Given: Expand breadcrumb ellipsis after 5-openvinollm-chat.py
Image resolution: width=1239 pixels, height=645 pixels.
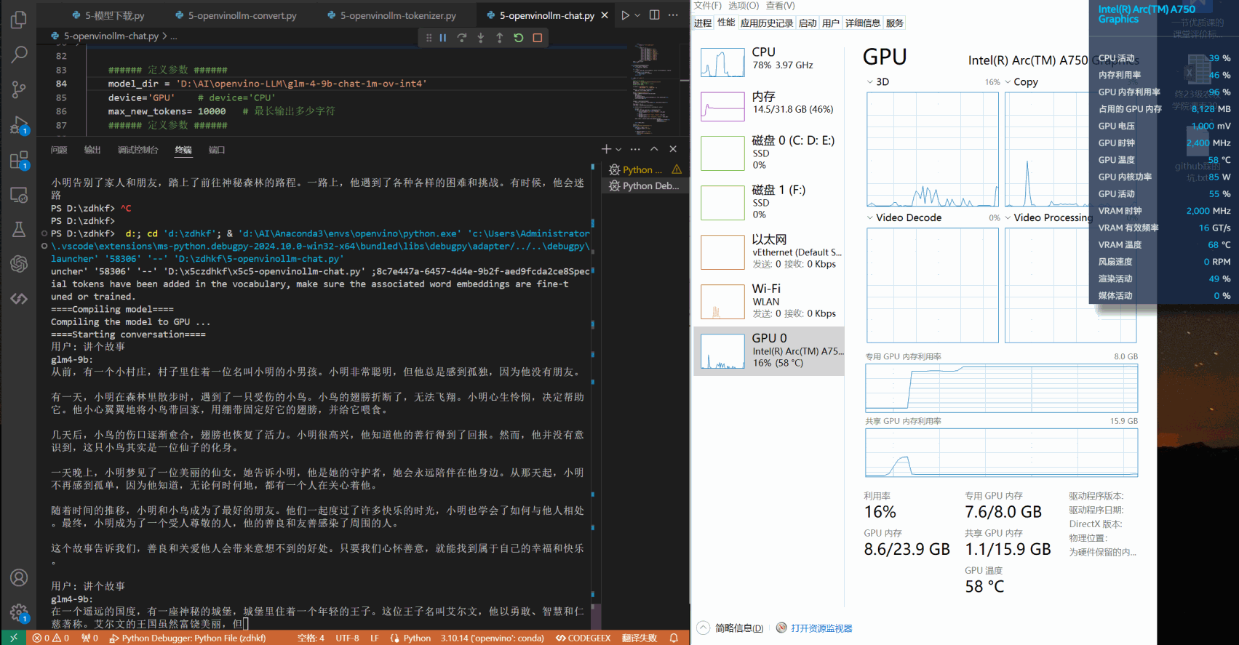Looking at the screenshot, I should click(x=174, y=36).
